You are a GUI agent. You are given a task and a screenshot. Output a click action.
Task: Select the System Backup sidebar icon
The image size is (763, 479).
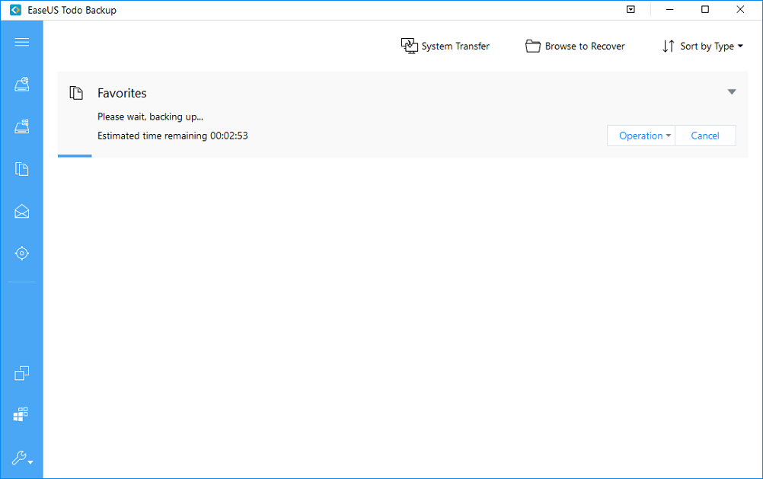coord(21,126)
